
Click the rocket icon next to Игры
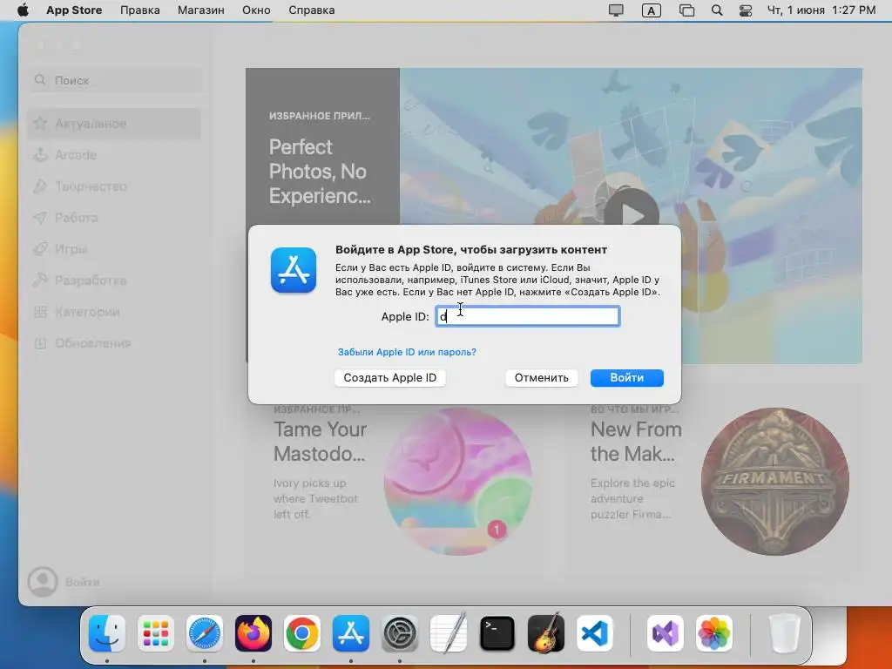[40, 248]
